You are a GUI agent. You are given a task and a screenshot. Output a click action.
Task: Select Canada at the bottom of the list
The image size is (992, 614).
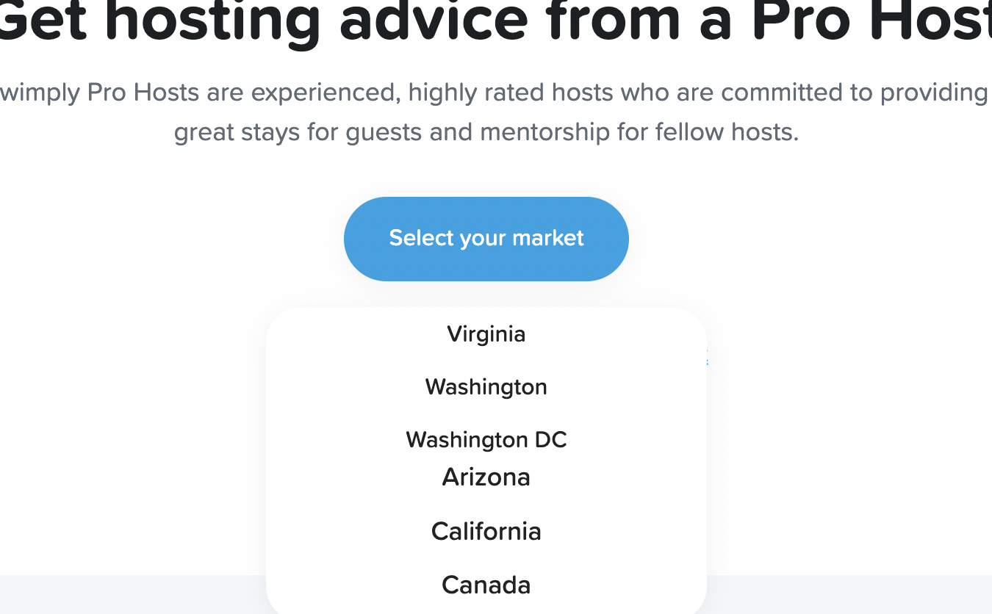pos(486,585)
